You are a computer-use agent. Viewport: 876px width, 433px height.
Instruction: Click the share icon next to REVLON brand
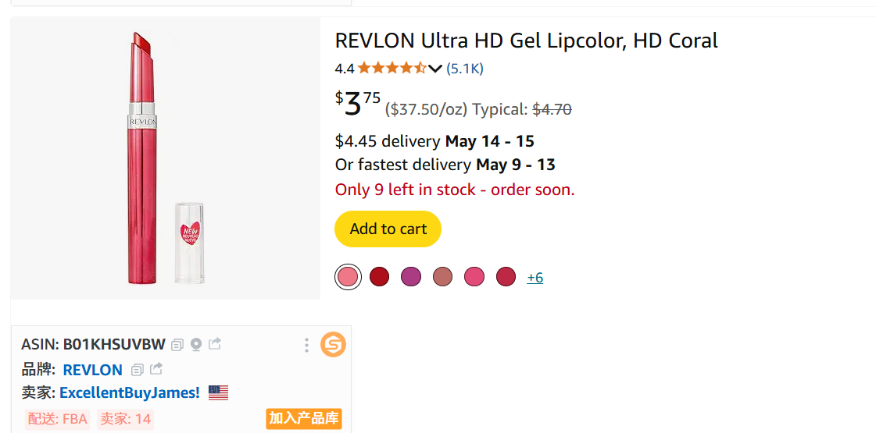[x=156, y=369]
